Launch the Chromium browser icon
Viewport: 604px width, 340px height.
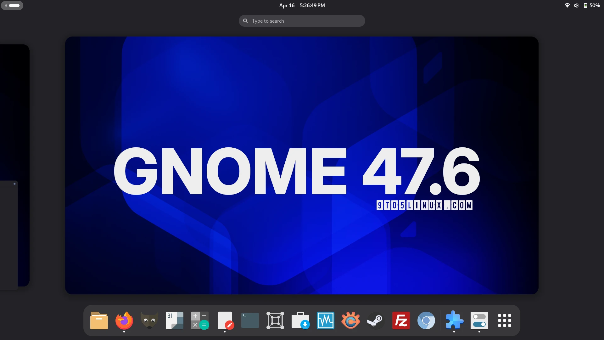coord(426,320)
